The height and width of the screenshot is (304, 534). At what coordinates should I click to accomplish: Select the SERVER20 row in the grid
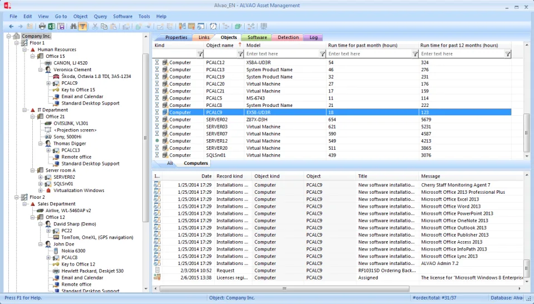[x=332, y=148]
